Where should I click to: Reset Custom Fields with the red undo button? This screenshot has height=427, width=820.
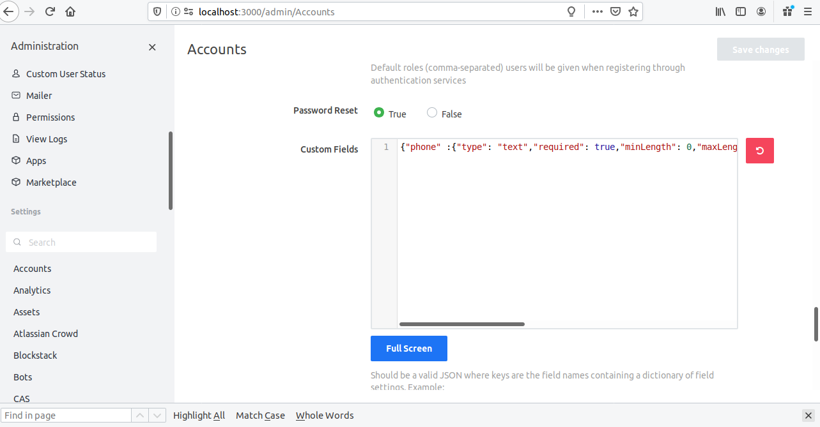point(760,151)
